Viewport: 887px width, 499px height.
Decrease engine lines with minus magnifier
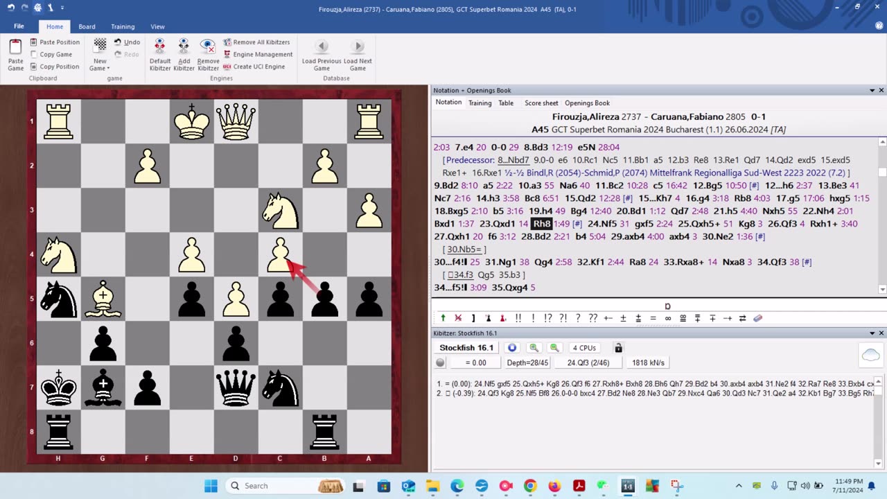(x=554, y=348)
